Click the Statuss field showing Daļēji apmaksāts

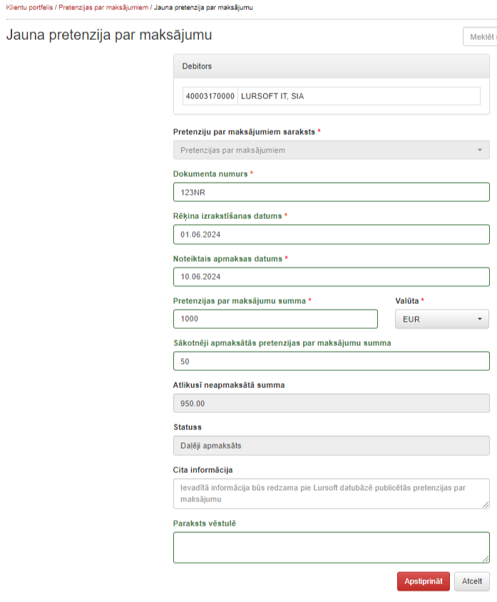[x=331, y=446]
